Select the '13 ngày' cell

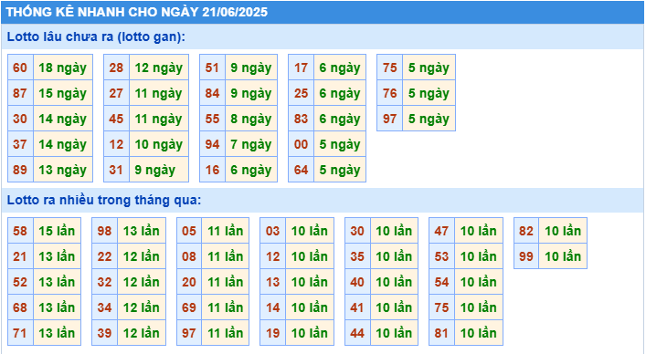[63, 170]
